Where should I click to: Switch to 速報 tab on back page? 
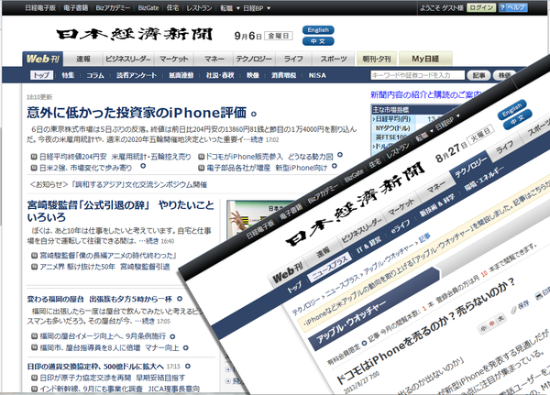(x=83, y=59)
